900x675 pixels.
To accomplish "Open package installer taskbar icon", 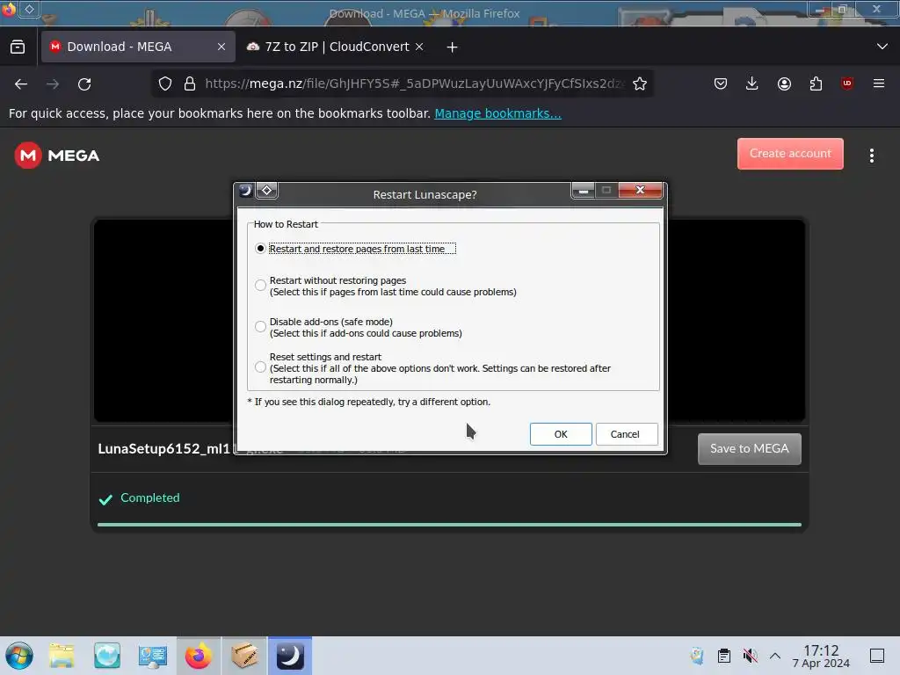I will tap(244, 656).
